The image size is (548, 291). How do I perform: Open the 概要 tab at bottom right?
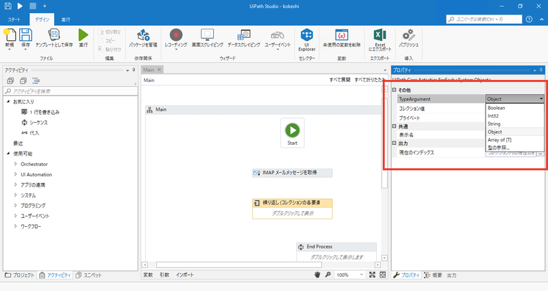pyautogui.click(x=433, y=275)
